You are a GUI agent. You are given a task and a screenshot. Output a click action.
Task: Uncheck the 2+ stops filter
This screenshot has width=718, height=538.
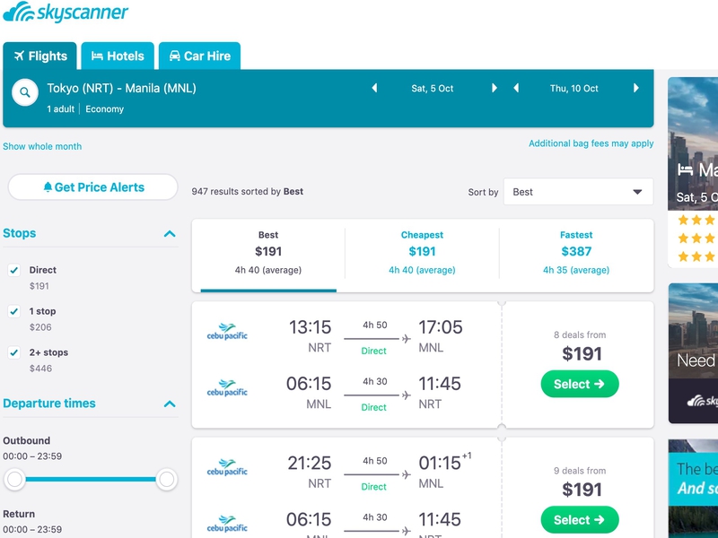tap(14, 352)
